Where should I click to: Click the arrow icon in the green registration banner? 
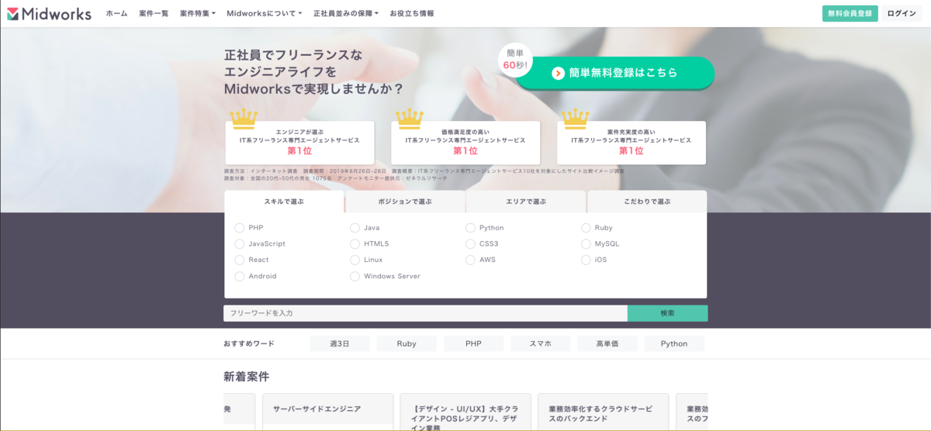tap(558, 73)
